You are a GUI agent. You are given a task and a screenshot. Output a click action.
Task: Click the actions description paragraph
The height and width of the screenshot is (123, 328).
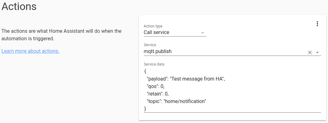tap(61, 35)
